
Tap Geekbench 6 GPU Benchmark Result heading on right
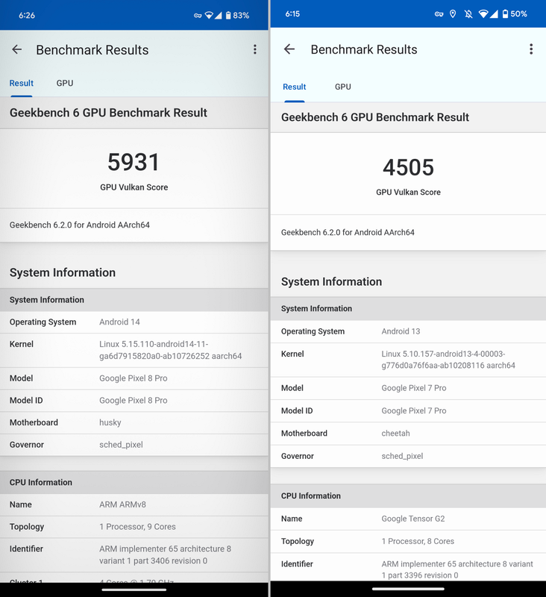point(374,117)
